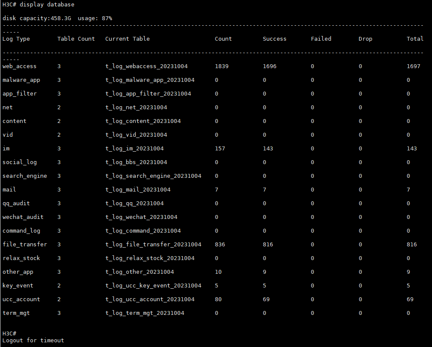This screenshot has height=347, width=432.
Task: Select the search_engine log type
Action: [24, 176]
